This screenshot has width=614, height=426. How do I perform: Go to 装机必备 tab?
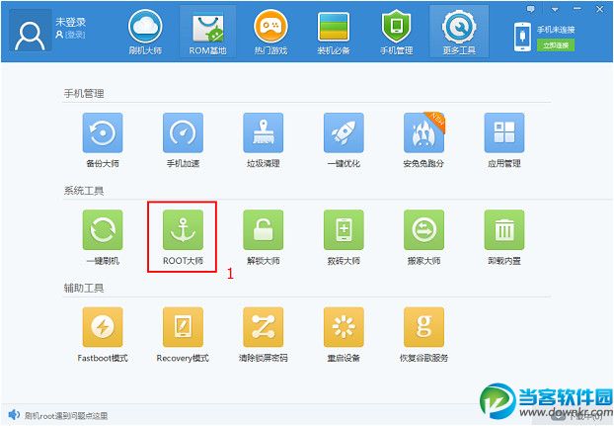tap(334, 33)
